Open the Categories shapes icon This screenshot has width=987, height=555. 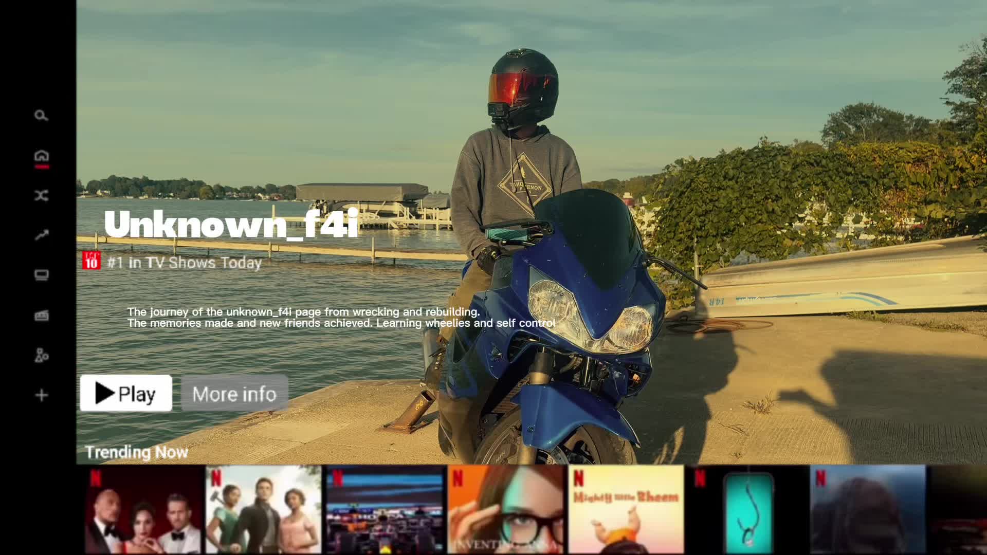click(42, 355)
